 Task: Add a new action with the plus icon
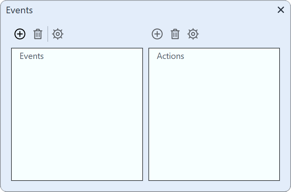pos(157,34)
